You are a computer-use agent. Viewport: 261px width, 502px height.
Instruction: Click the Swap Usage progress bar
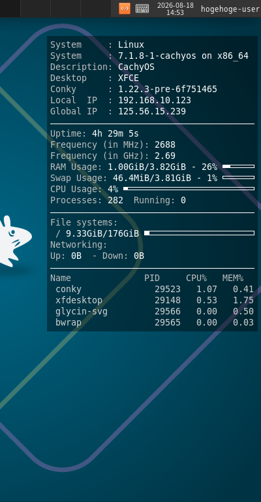click(x=238, y=178)
